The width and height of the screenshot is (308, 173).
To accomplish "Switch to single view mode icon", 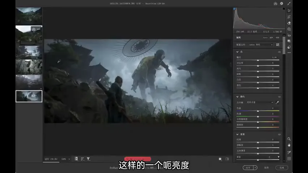I will click(220, 159).
